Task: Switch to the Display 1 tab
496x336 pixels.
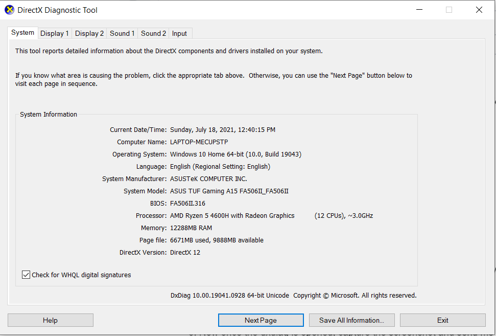Action: (x=55, y=34)
